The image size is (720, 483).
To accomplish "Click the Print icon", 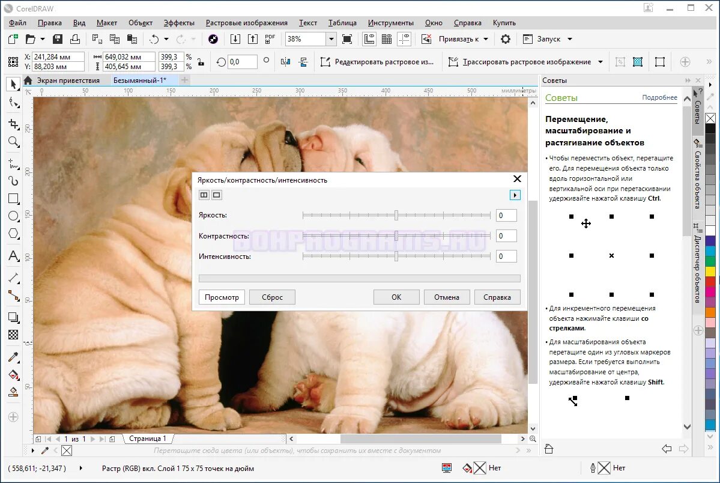I will [75, 39].
